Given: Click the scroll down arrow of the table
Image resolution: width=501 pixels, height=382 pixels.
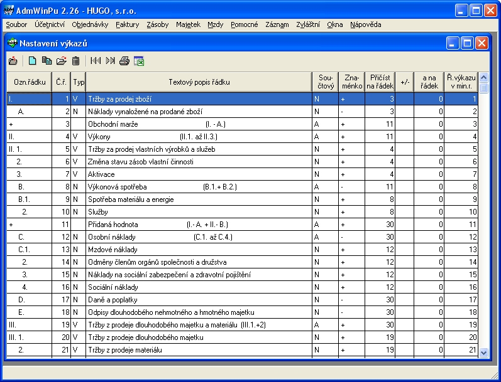Looking at the screenshot, I should click(x=484, y=353).
